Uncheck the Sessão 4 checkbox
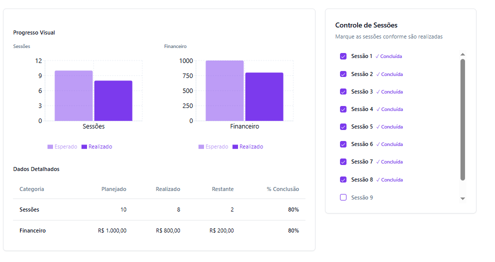Image resolution: width=495 pixels, height=262 pixels. [x=343, y=109]
